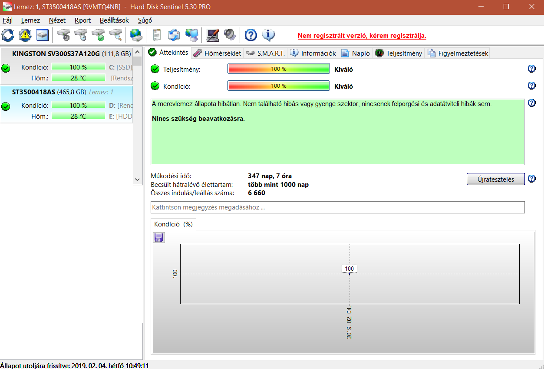Open the Lemez menu

pos(30,20)
